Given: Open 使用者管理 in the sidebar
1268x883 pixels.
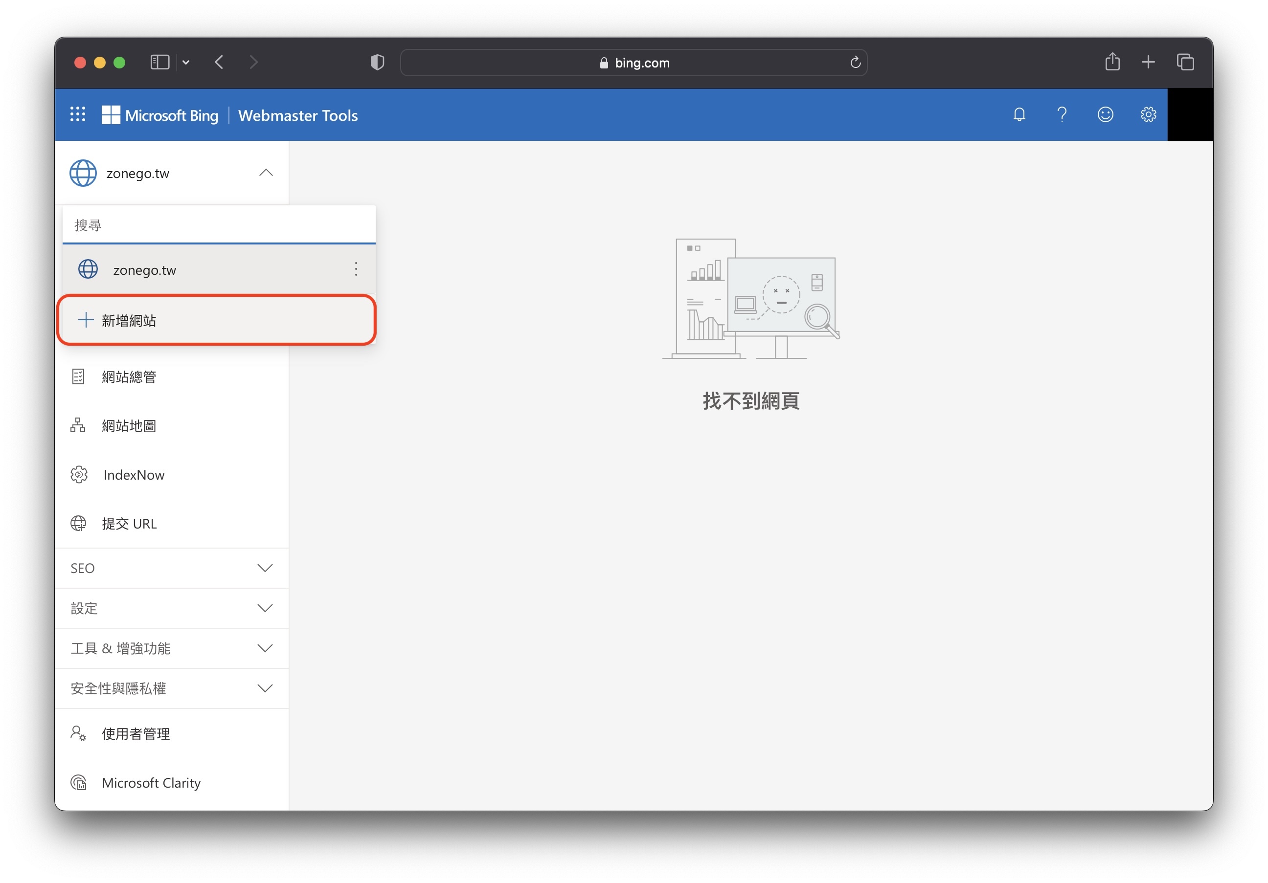Looking at the screenshot, I should click(172, 733).
